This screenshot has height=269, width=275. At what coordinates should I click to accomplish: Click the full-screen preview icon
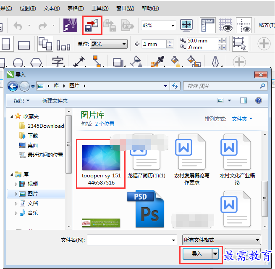186,25
